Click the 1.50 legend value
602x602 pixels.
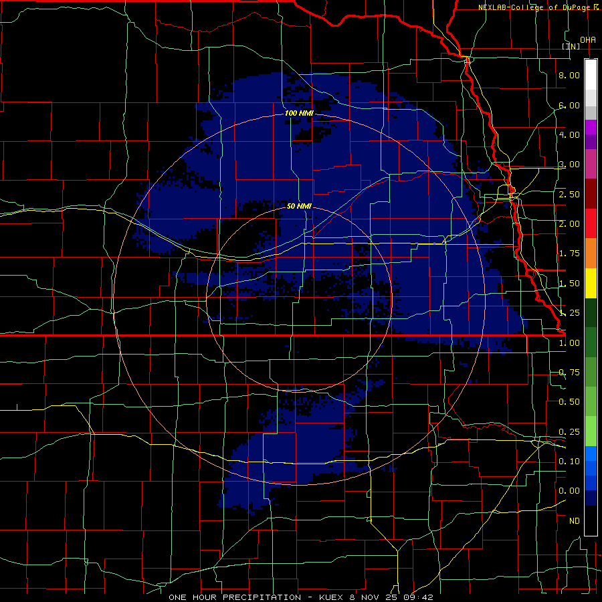(x=569, y=284)
